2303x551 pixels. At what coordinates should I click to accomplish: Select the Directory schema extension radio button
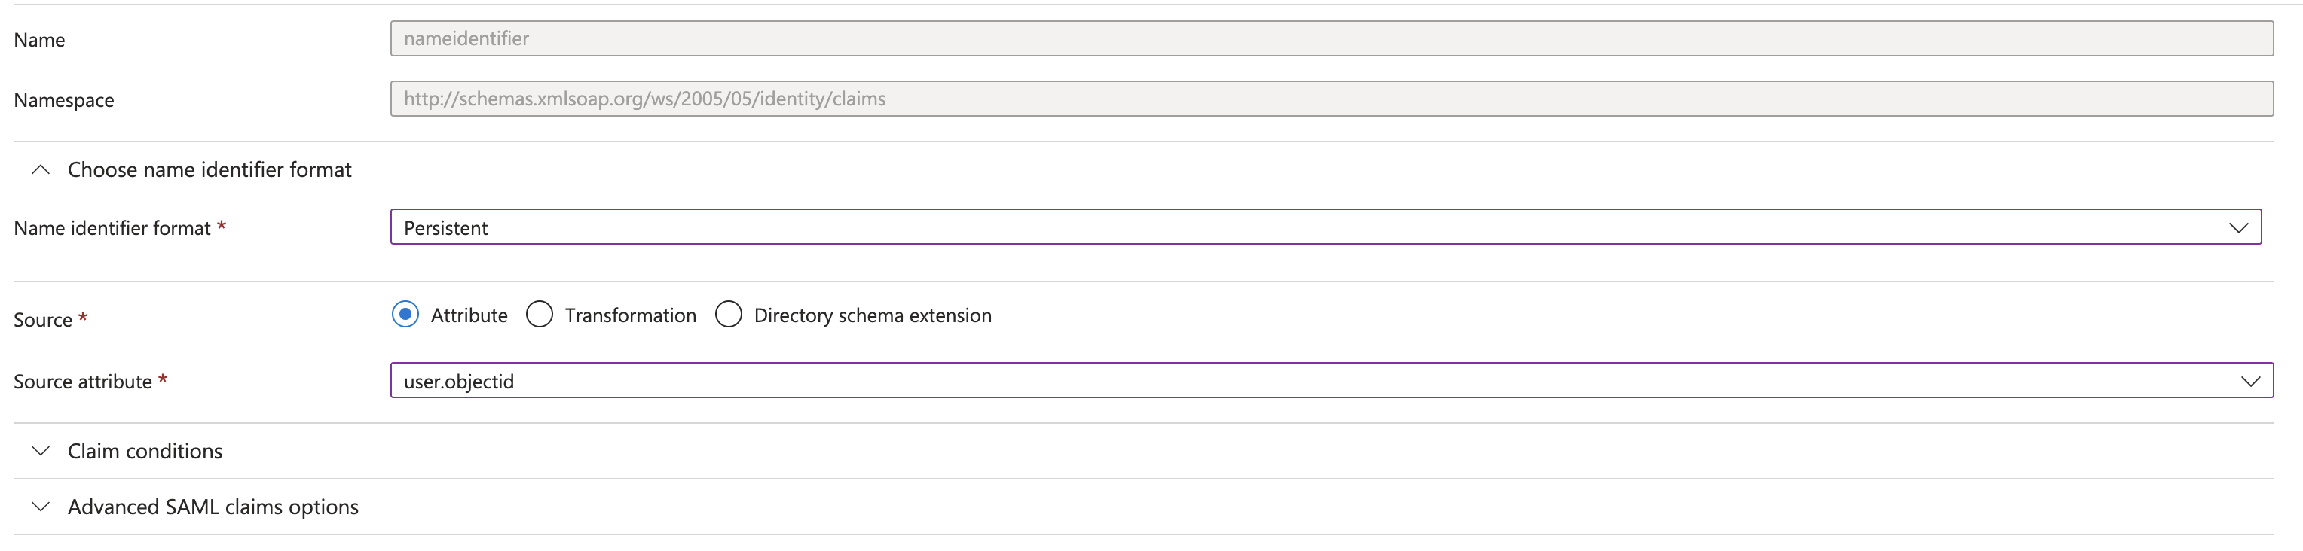tap(729, 315)
